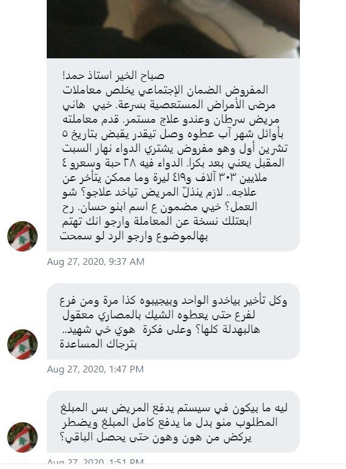The height and width of the screenshot is (469, 346).
Task: Click the timestamp Aug 27, 2020, 9:37 AM
Action: (96, 262)
